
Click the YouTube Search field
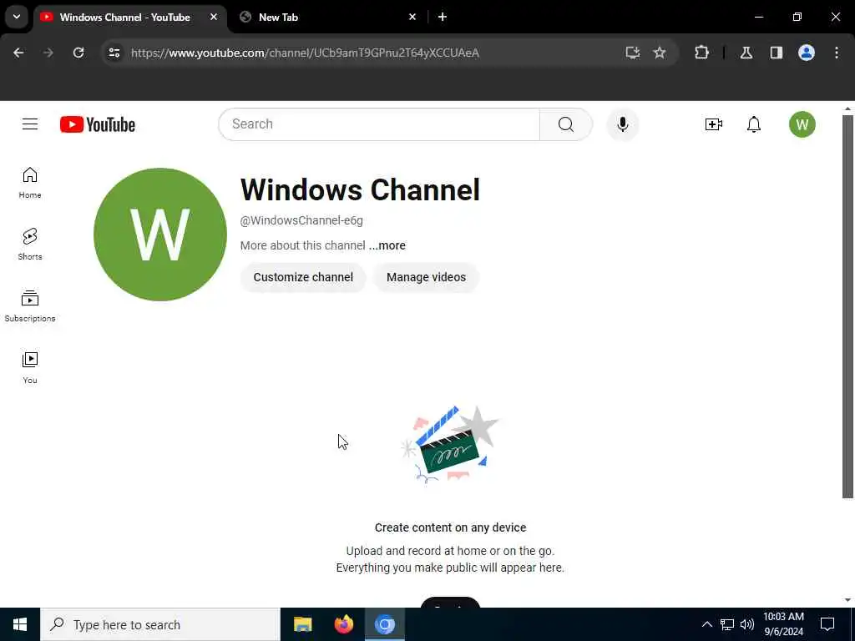[x=379, y=124]
